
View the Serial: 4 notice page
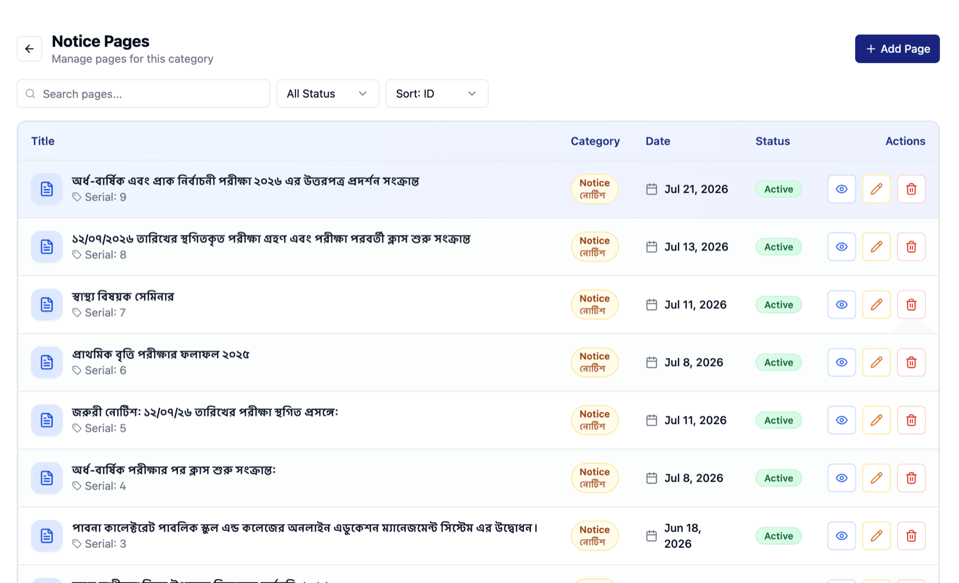click(842, 478)
